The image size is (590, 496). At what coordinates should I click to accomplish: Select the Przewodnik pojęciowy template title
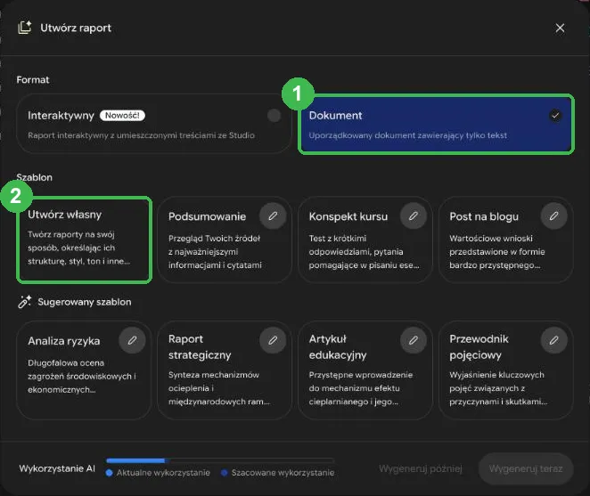click(479, 347)
